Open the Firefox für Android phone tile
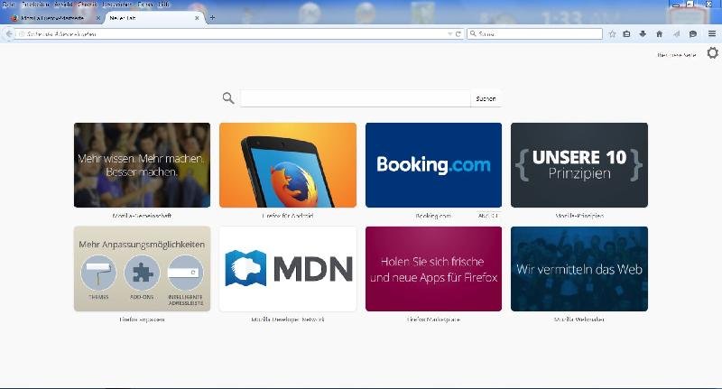Viewport: 722px width, 389px height. [288, 165]
